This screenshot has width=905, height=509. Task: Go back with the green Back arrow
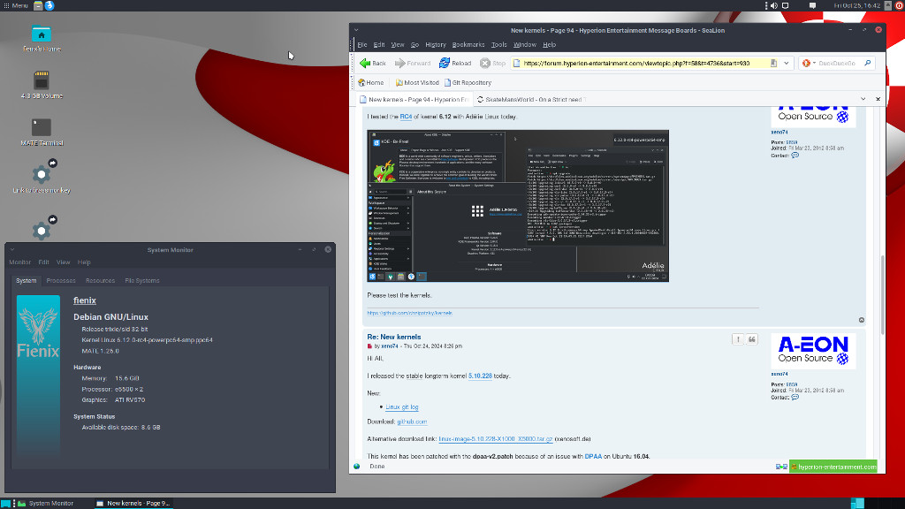coord(372,63)
